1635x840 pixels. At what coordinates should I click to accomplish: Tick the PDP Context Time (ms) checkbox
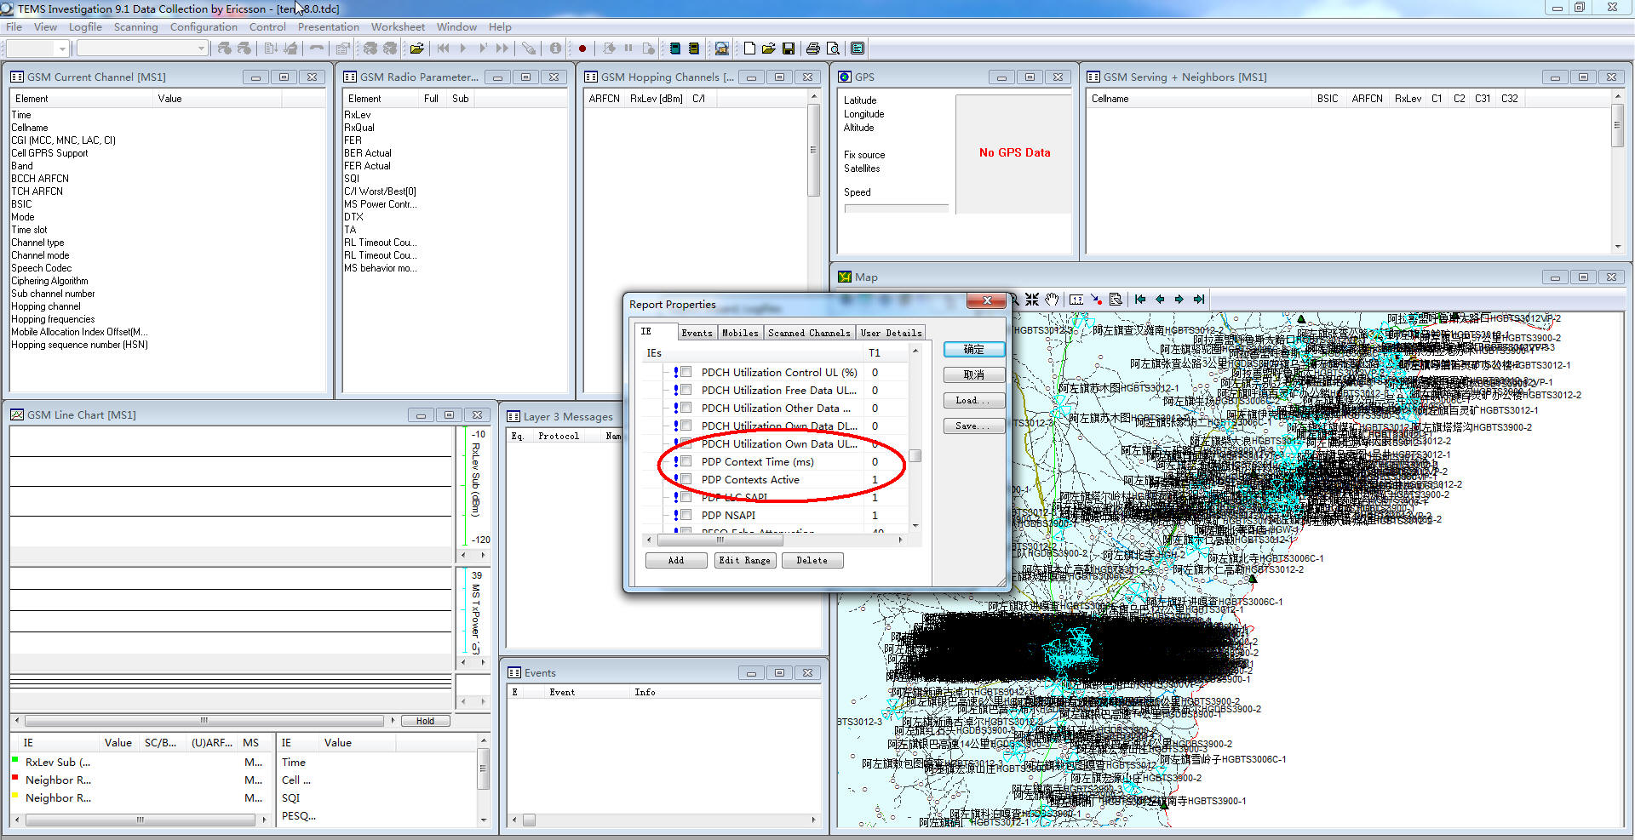pyautogui.click(x=686, y=461)
